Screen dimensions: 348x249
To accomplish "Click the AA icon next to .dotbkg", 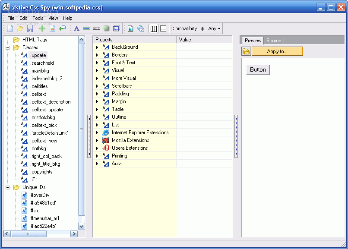I will pyautogui.click(x=25, y=148).
